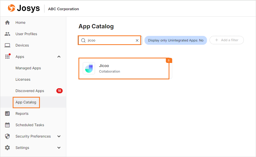Click the Apps menu label
The height and width of the screenshot is (157, 256).
point(20,57)
